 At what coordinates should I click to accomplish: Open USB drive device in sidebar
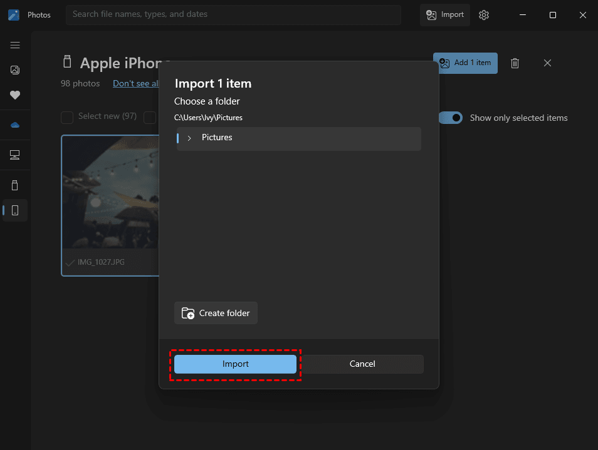[x=15, y=185]
